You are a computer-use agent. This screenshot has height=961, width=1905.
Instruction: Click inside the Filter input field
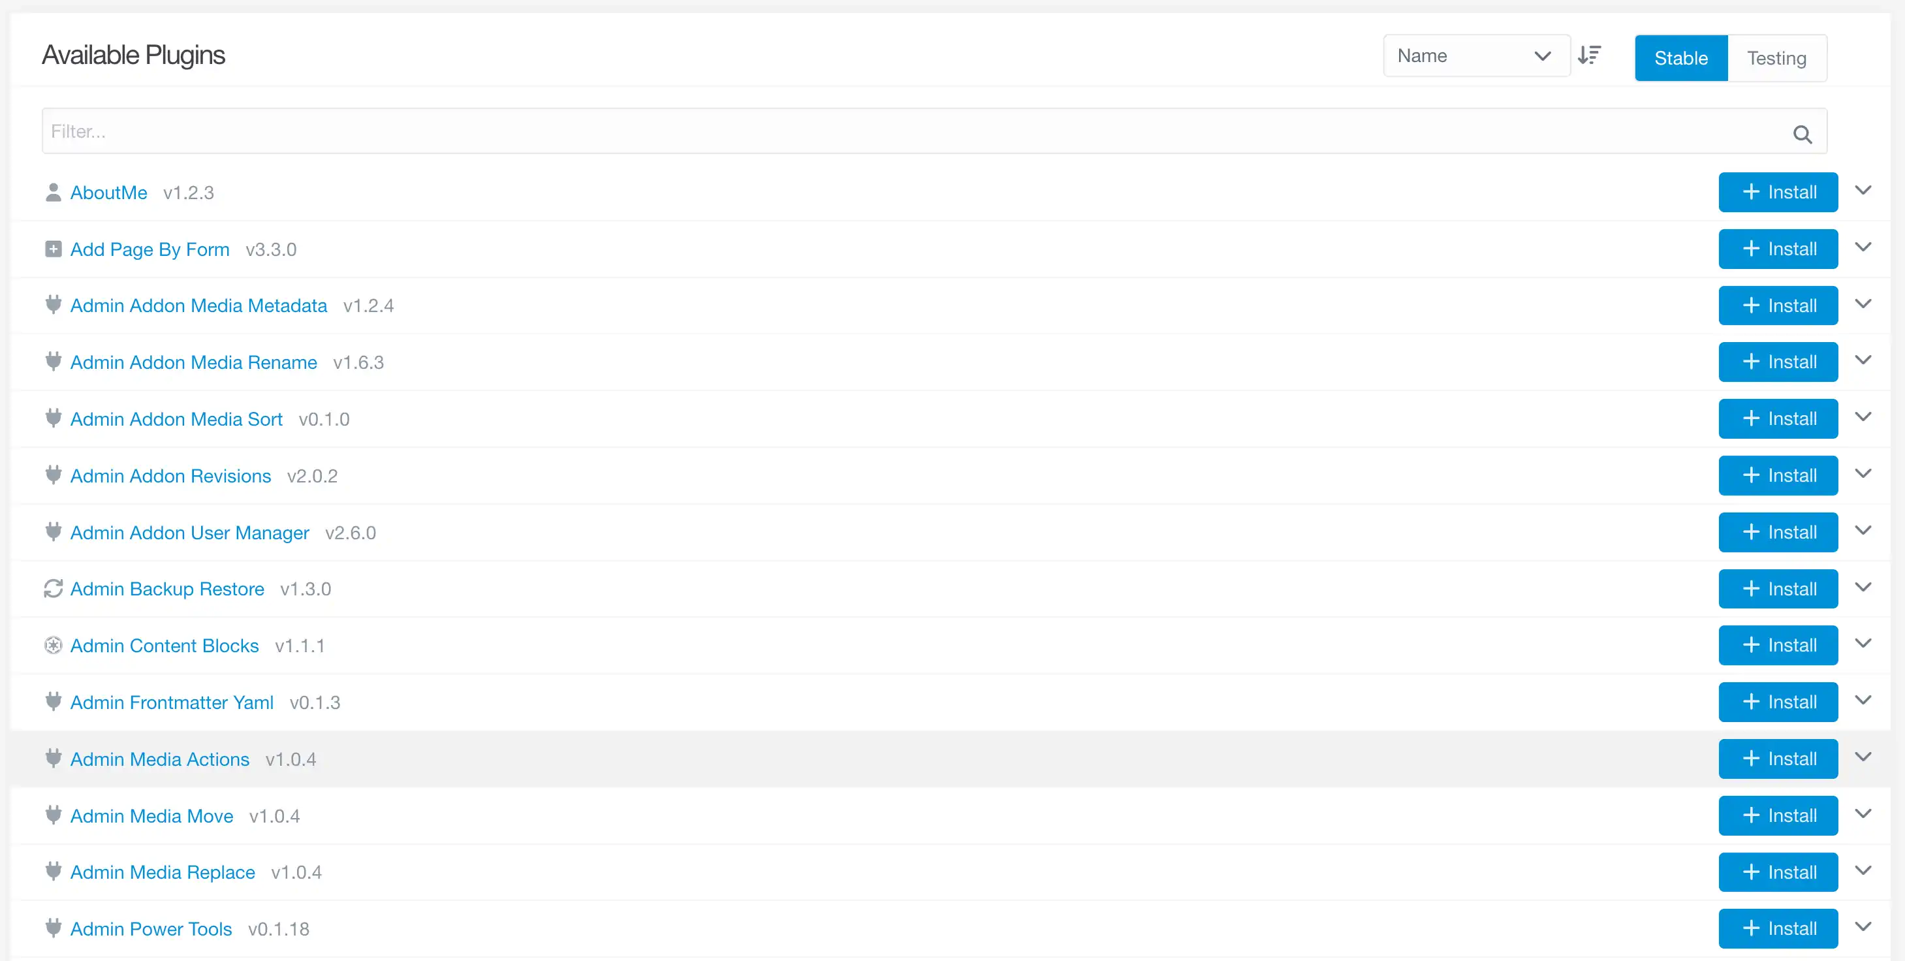(518, 131)
